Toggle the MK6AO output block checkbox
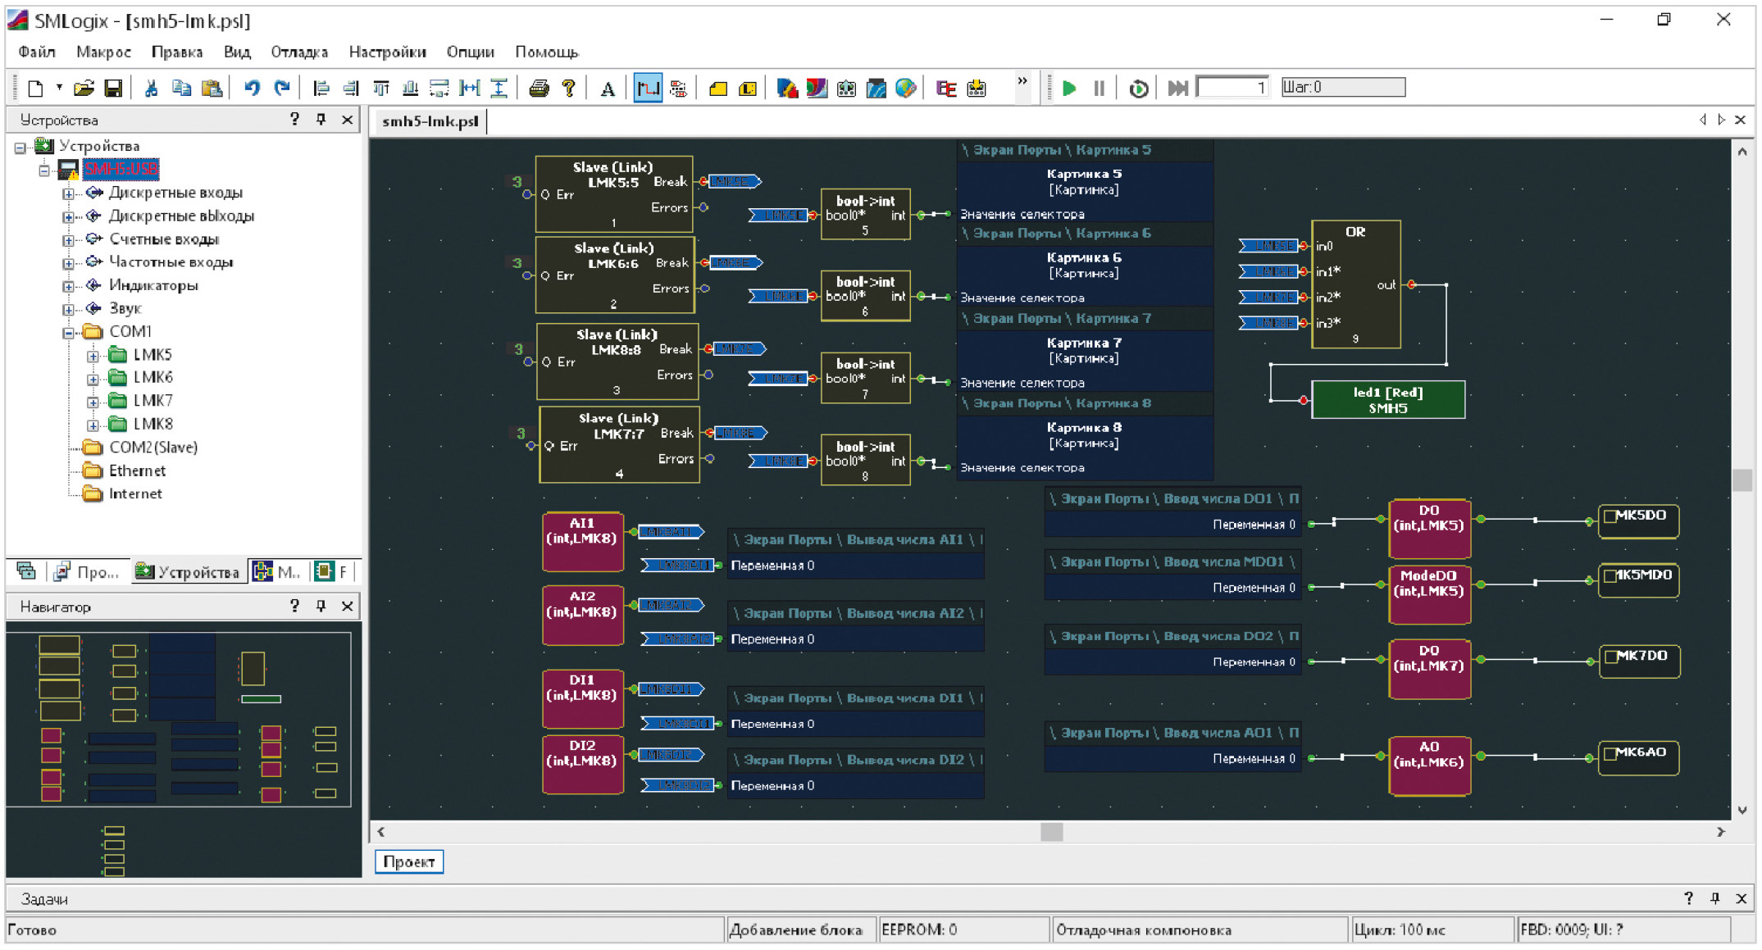Screen dimensions: 1762x950 point(1610,753)
